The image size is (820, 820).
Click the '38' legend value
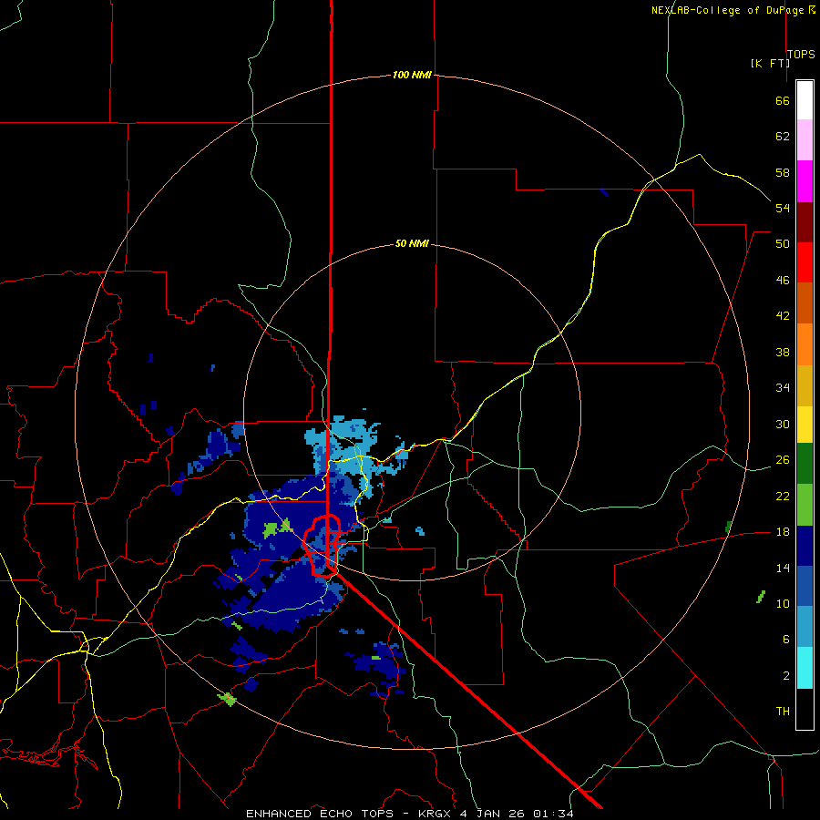click(x=783, y=353)
